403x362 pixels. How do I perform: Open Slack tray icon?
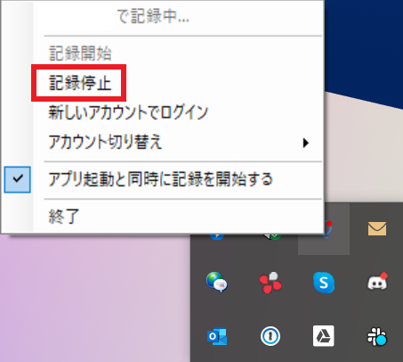click(x=377, y=337)
